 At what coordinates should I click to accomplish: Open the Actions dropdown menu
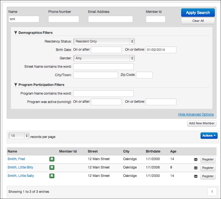point(209,135)
